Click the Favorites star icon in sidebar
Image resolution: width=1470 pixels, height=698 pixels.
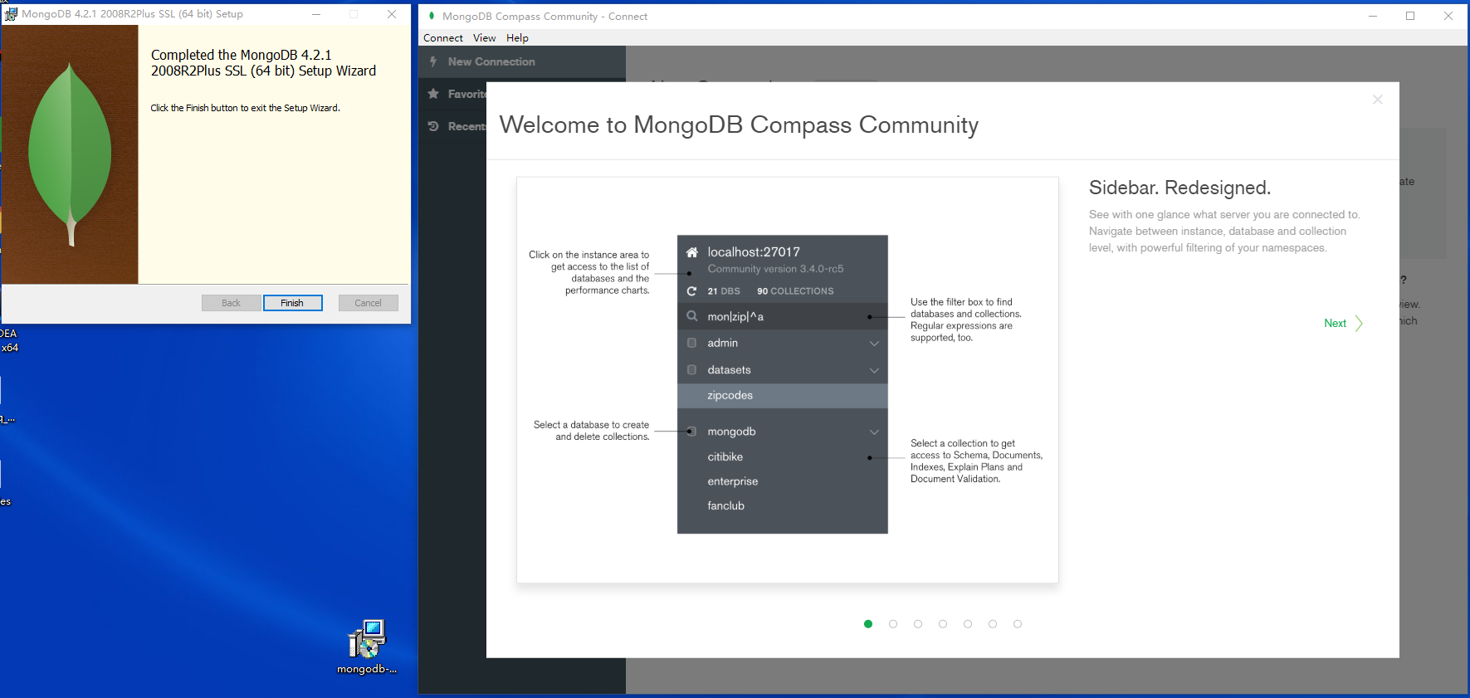pyautogui.click(x=433, y=94)
